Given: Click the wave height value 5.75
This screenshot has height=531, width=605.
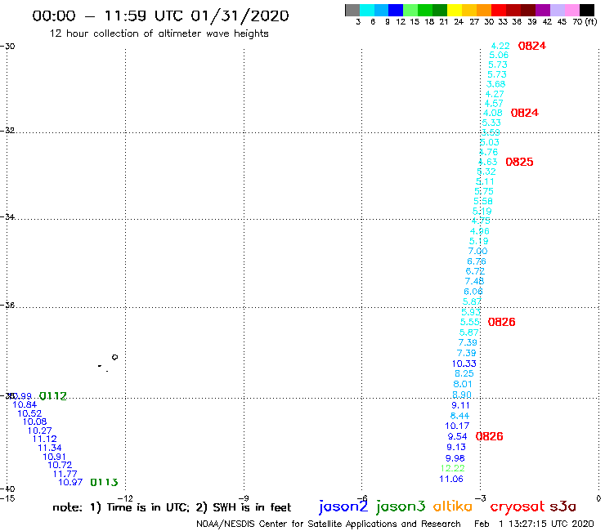Looking at the screenshot, I should 484,191.
